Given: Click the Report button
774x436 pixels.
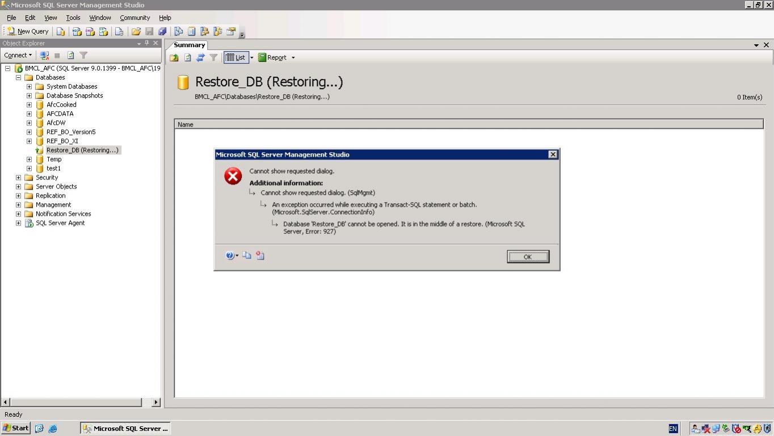Looking at the screenshot, I should tap(272, 57).
